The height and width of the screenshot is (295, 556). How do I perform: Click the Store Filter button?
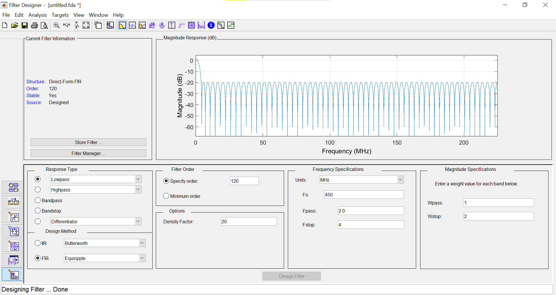click(x=88, y=142)
